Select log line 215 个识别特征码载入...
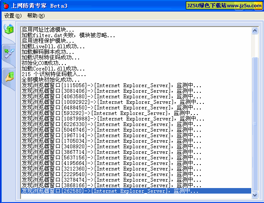Screen dimensions: 264x203 pyautogui.click(x=136, y=74)
